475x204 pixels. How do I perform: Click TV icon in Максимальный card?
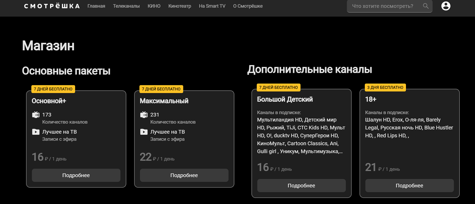tap(144, 115)
